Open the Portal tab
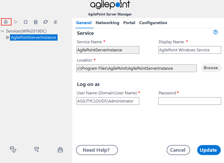Viewport: 224px width, 163px height. [129, 23]
